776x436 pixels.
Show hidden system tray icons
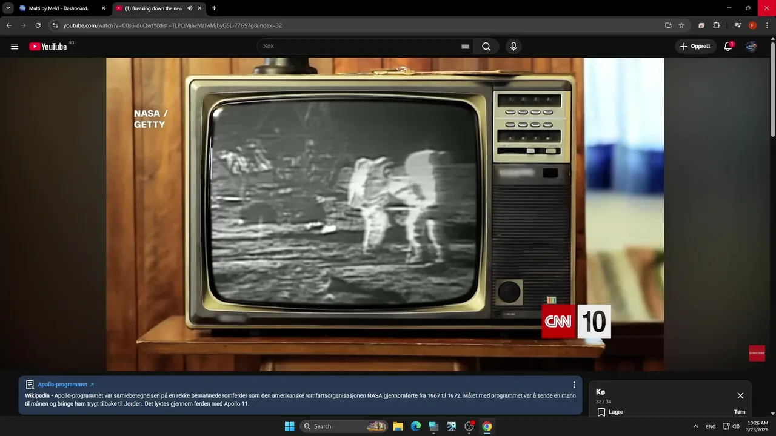[695, 426]
